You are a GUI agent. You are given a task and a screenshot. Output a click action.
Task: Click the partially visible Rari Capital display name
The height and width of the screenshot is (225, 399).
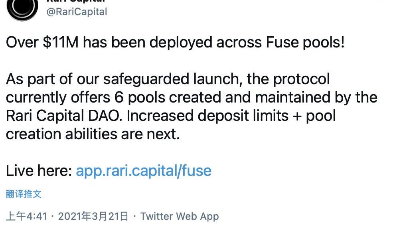(75, 1)
